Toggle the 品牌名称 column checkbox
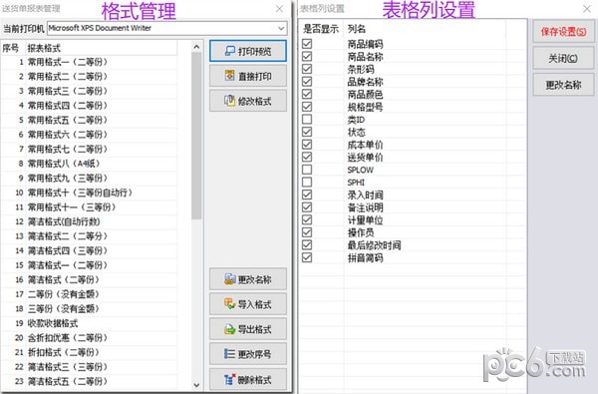This screenshot has width=598, height=394. click(307, 82)
